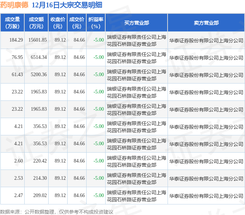Click the 5200.36 transaction amount cell
245x215 pixels.
(x=39, y=75)
